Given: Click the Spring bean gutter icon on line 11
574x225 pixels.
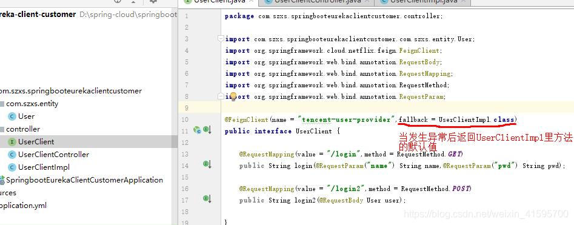Looking at the screenshot, I should [x=197, y=130].
